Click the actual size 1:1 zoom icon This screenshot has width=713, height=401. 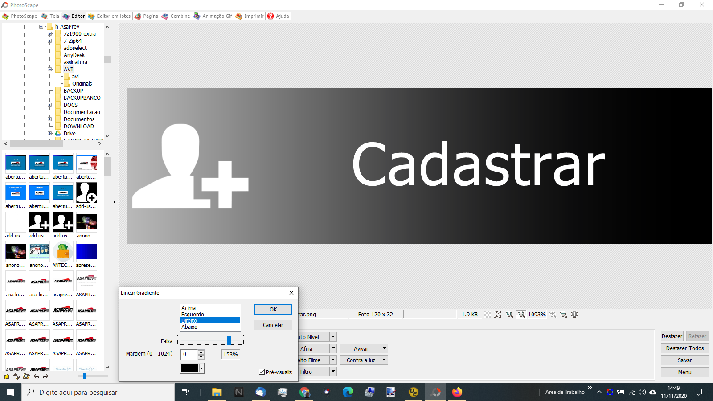click(509, 315)
